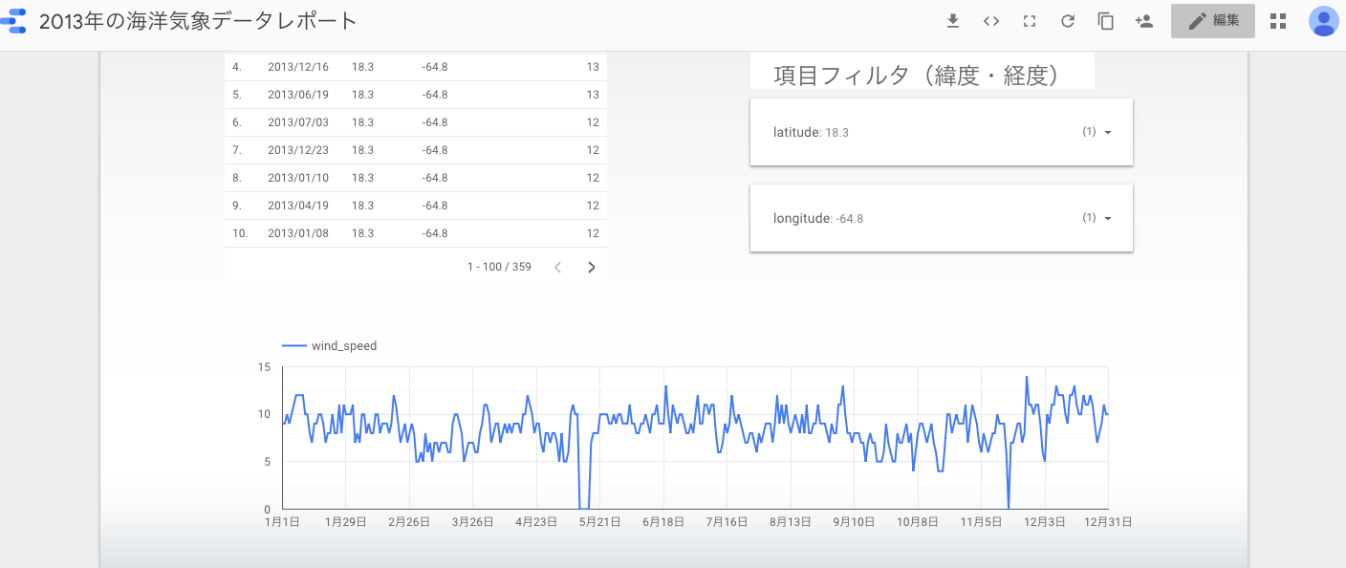Open the embed code icon
Viewport: 1346px width, 568px height.
(991, 21)
